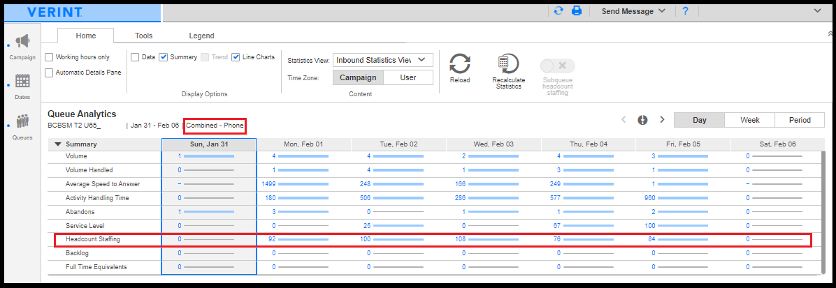Click Activity Handling Time value 506 Tuesday
The image size is (836, 288).
(x=365, y=198)
